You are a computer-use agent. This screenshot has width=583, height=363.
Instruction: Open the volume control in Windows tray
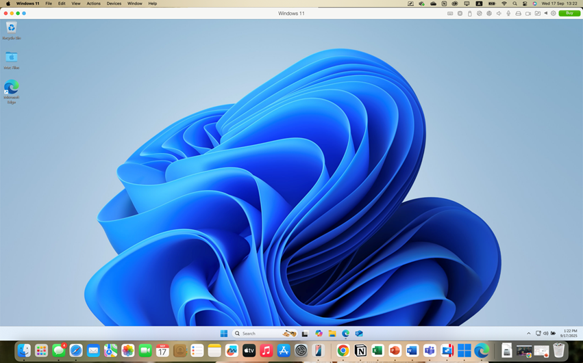[x=545, y=334]
